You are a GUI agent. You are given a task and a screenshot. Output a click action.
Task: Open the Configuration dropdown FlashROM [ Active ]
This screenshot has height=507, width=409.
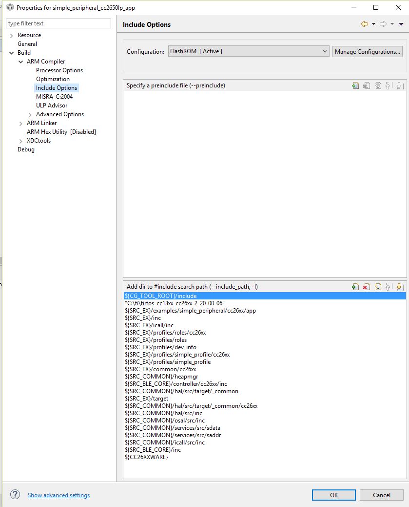click(x=249, y=51)
